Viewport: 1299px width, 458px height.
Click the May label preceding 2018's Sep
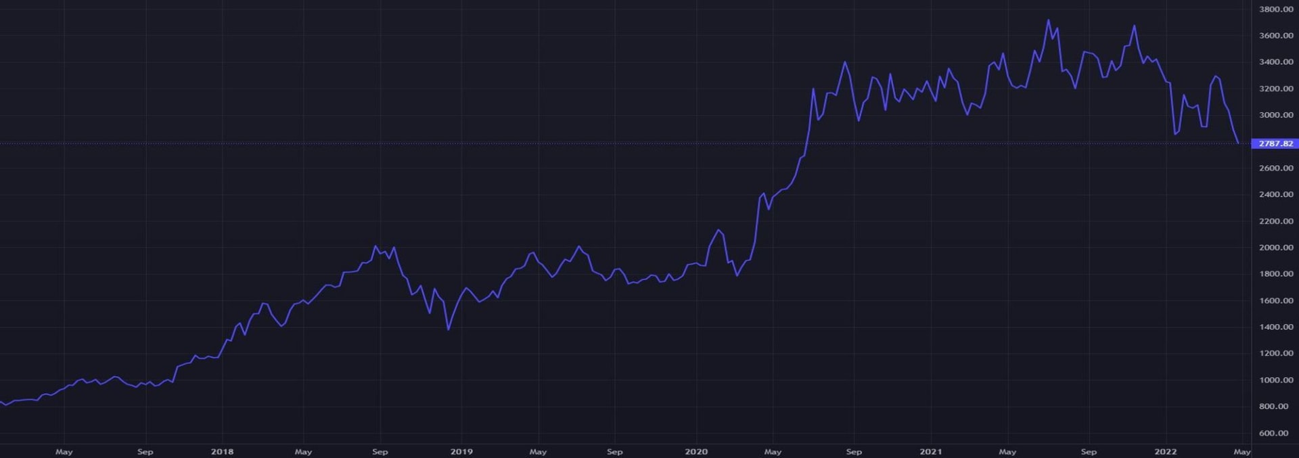coord(303,451)
